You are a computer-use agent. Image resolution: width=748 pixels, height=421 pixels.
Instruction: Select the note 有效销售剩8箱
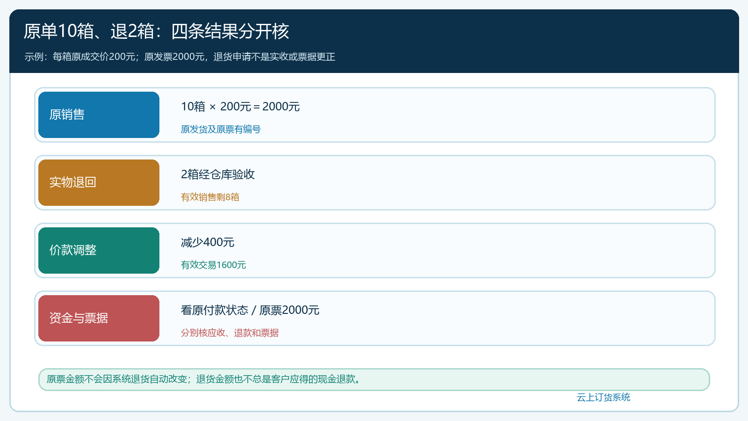coord(210,197)
